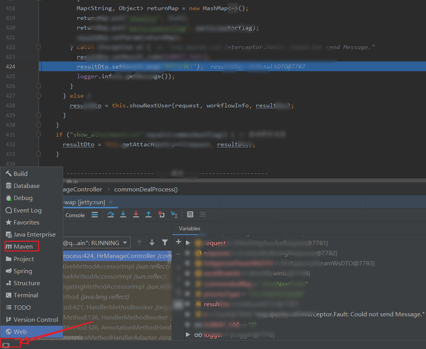Click line number 428 in the gutter
This screenshot has height=349, width=426.
[x=10, y=105]
